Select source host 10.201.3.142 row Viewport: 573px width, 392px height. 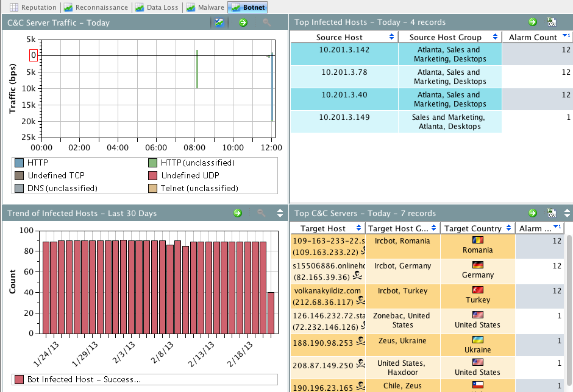pos(344,50)
